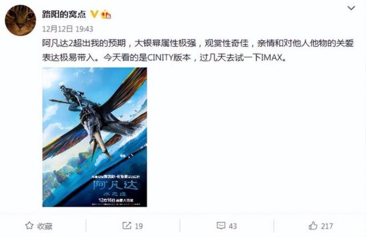Click the CINITY版本 text in post

(169, 58)
